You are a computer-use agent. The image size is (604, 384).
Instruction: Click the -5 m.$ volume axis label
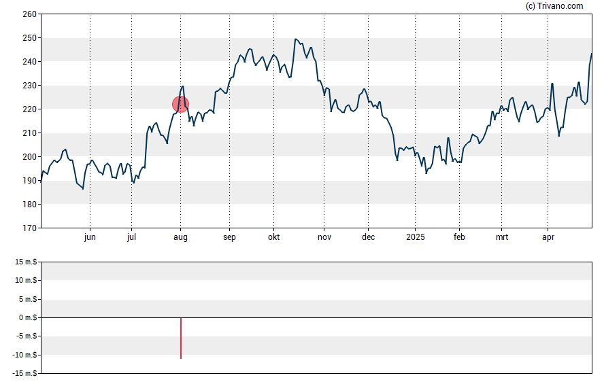click(27, 336)
